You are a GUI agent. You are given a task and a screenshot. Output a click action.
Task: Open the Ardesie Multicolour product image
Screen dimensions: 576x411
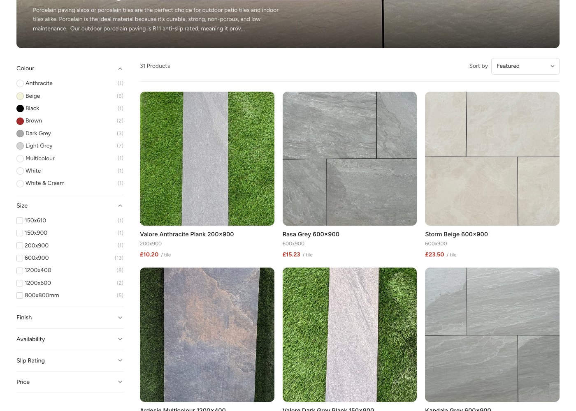point(207,335)
